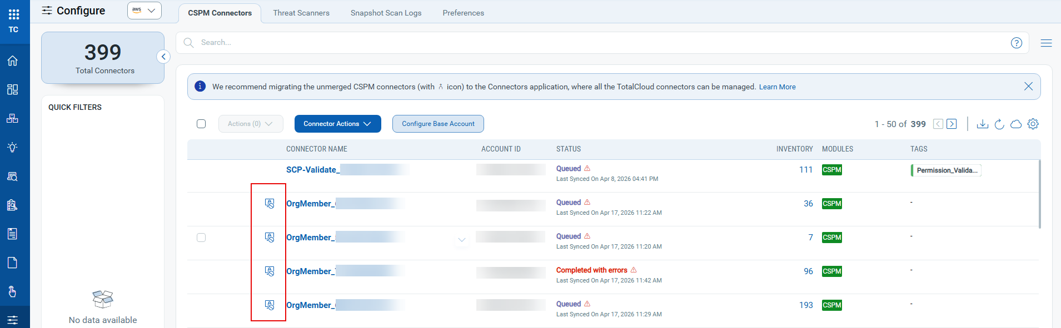Click Configure Base Account button
This screenshot has width=1061, height=328.
pos(438,124)
